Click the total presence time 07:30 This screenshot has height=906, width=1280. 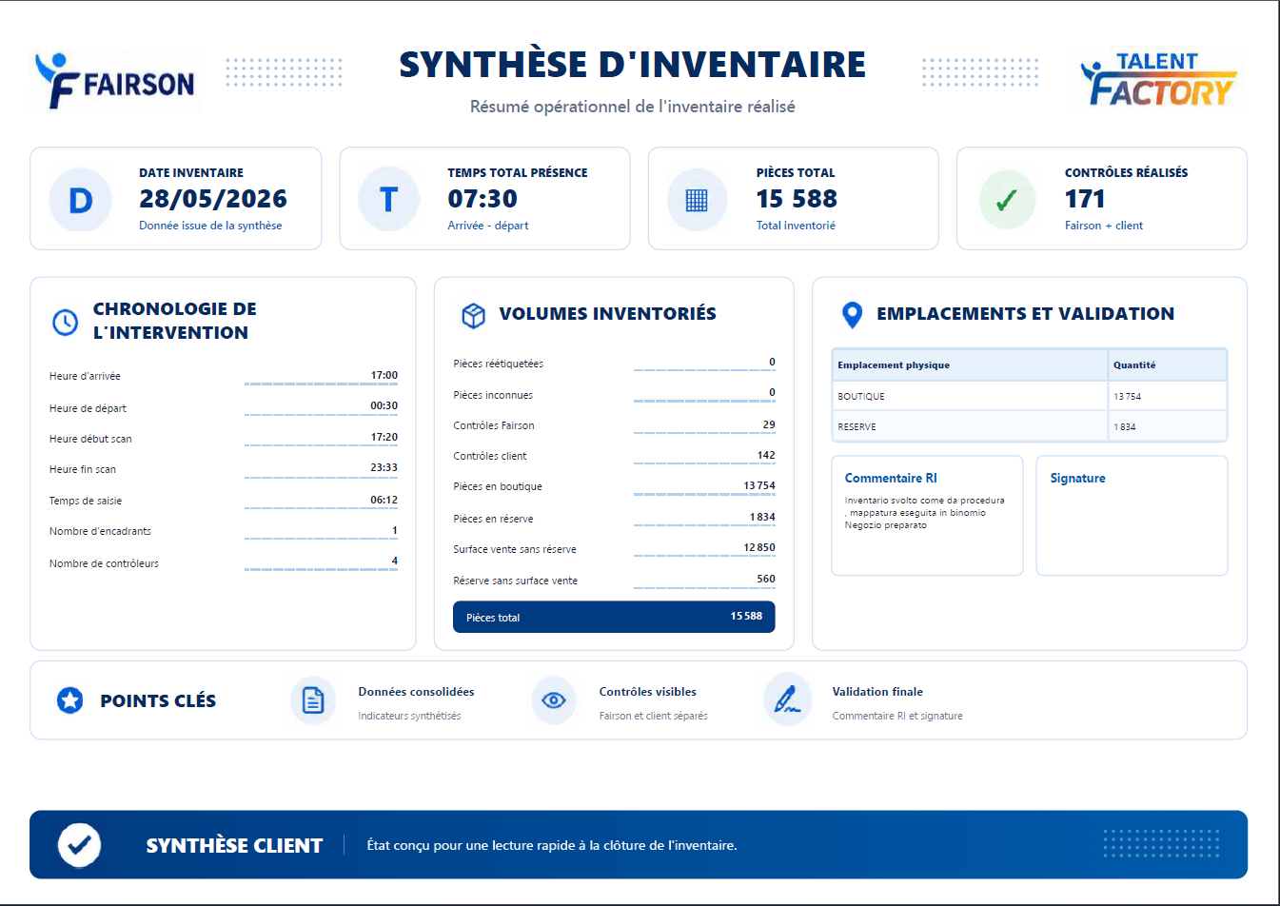(482, 199)
